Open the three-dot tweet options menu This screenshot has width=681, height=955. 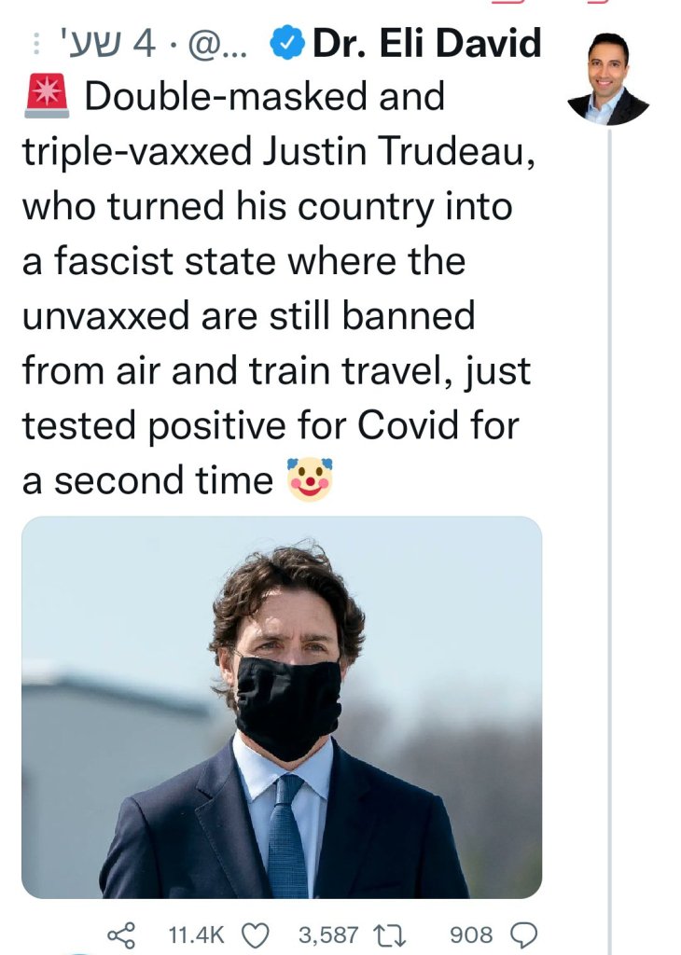click(35, 44)
